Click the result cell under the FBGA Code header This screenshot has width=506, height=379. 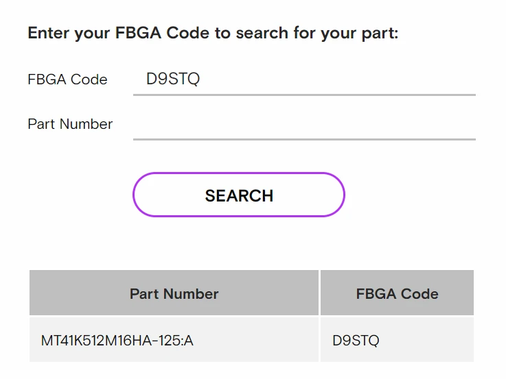397,340
